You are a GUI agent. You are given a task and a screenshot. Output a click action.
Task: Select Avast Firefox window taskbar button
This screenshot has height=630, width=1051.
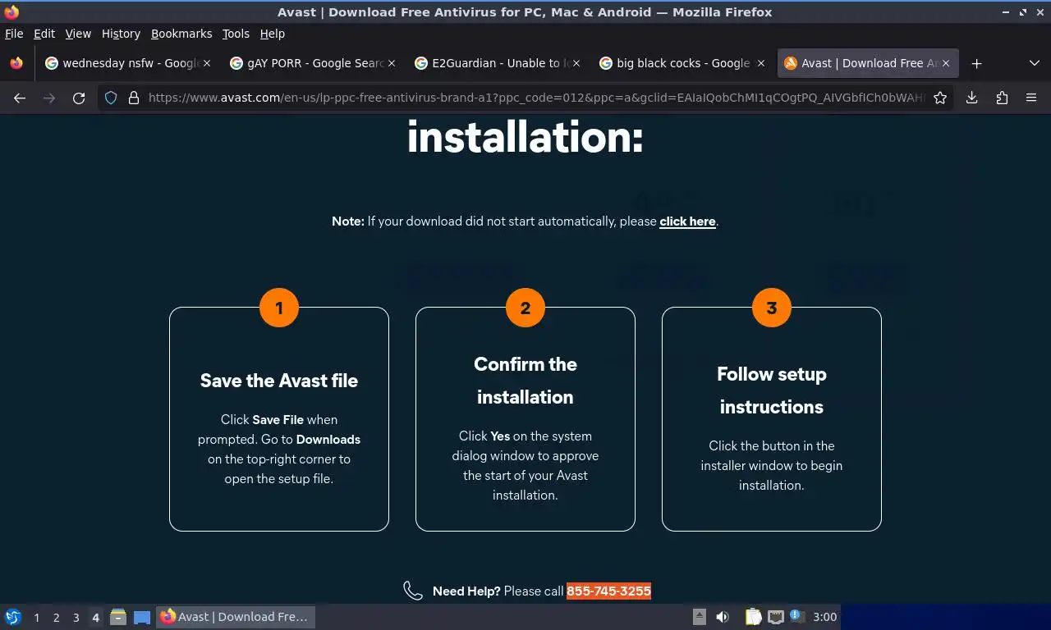click(236, 617)
